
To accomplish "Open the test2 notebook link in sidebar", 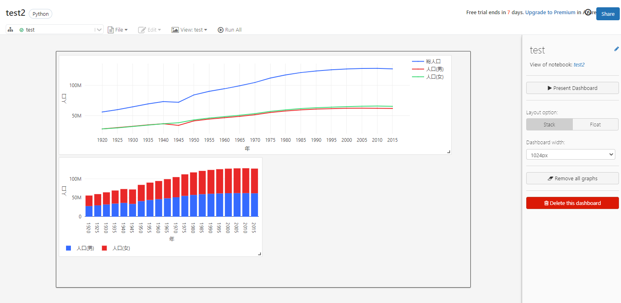I will point(579,64).
